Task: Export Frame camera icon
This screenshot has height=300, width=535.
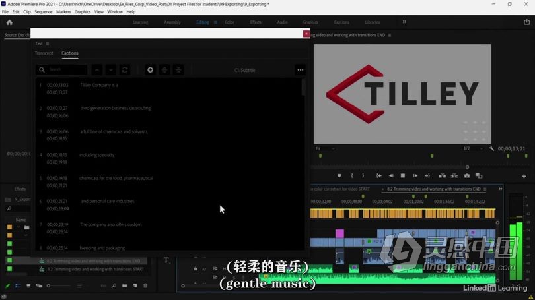Action: (x=467, y=175)
